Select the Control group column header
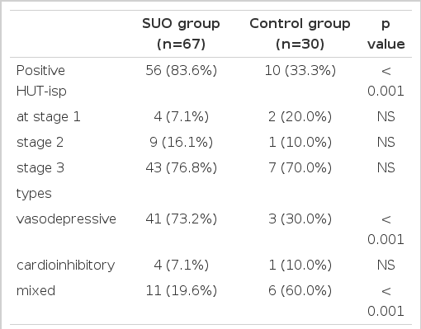This screenshot has width=421, height=329. coord(300,34)
